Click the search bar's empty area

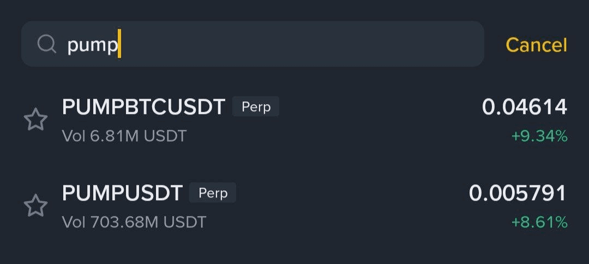(300, 44)
